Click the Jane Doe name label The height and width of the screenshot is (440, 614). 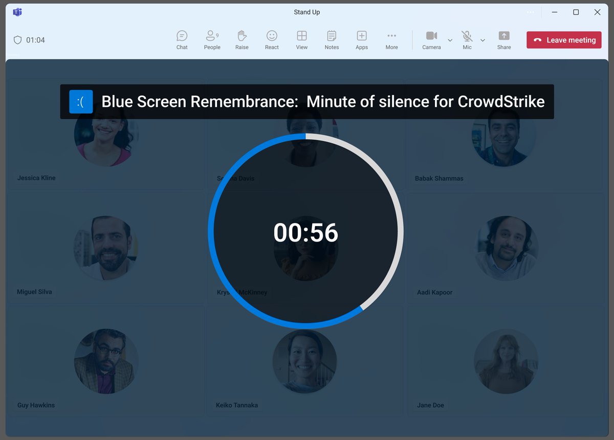(430, 405)
